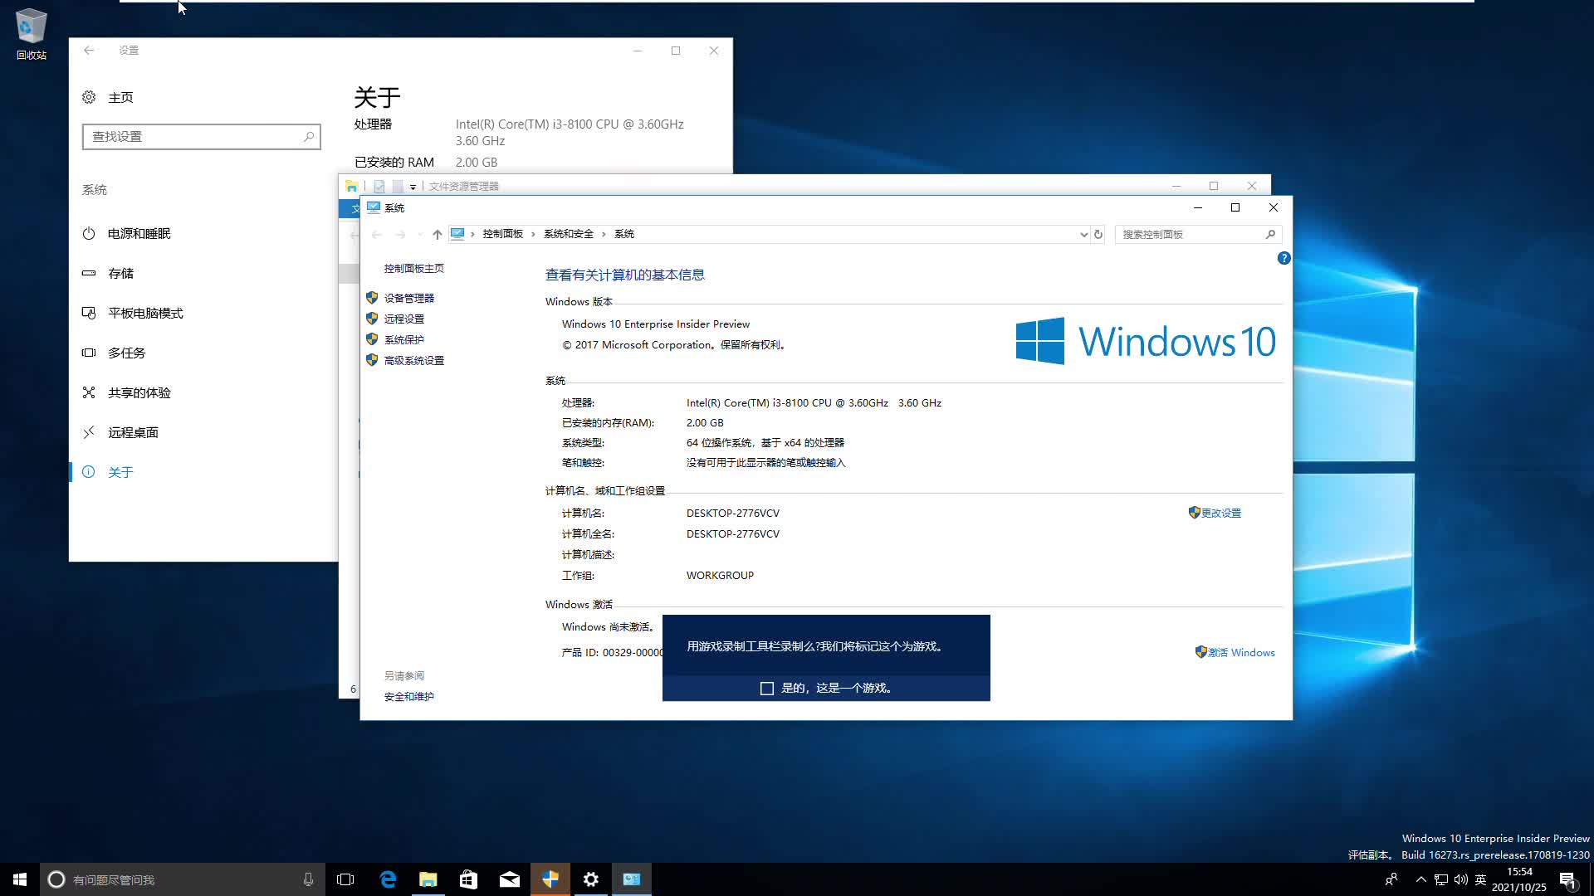
Task: Click the game bar recording prompt text
Action: pos(816,647)
